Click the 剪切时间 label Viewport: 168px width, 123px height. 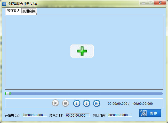(x=99, y=115)
